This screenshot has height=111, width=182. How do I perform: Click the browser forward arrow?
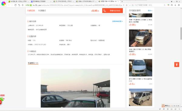point(12,5)
